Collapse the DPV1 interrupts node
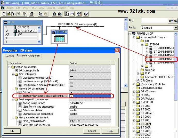This screenshot has height=138, width=178. [x=13, y=75]
